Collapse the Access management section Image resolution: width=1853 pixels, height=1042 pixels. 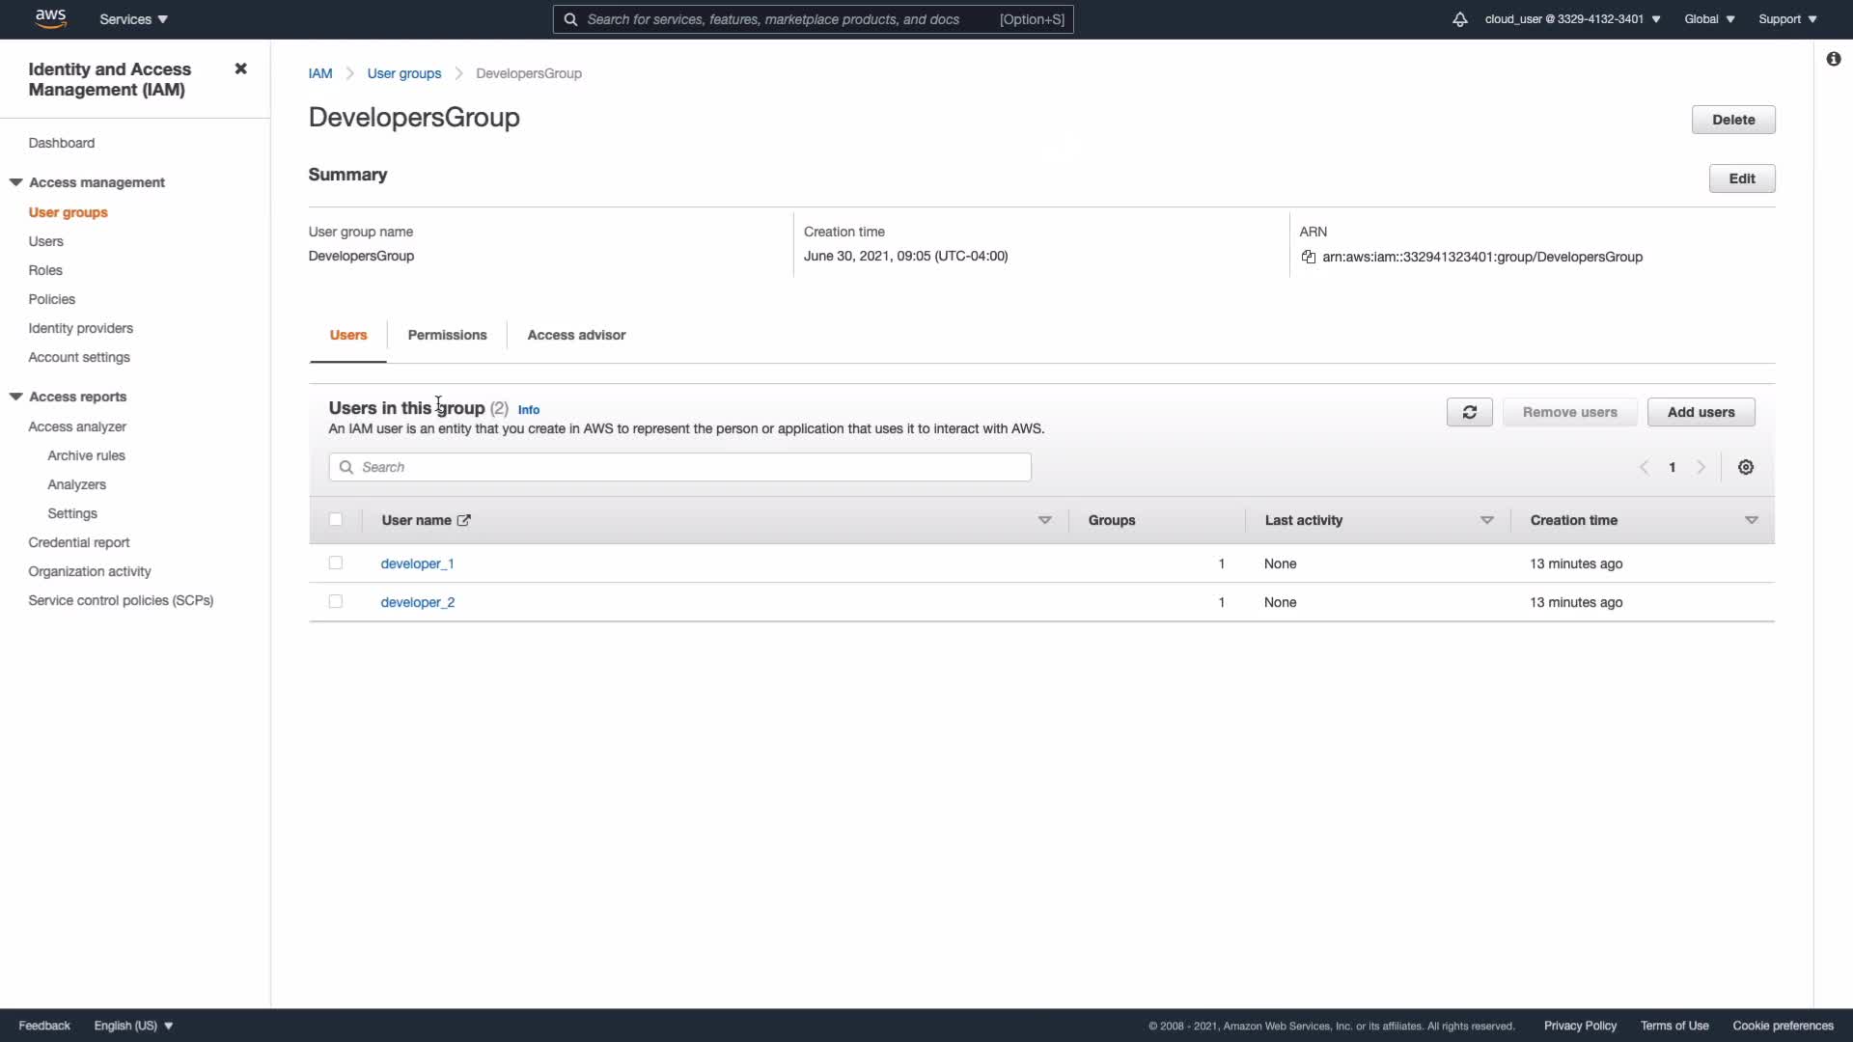click(x=16, y=182)
